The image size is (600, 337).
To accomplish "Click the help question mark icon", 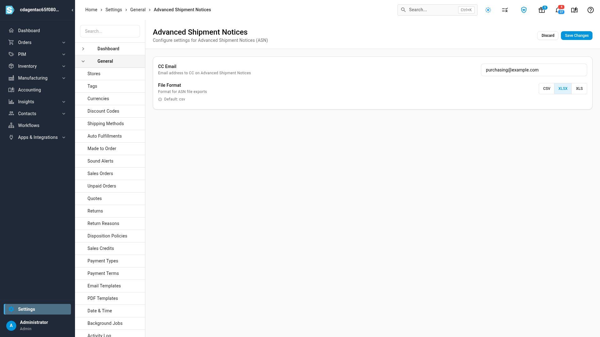I will [590, 10].
